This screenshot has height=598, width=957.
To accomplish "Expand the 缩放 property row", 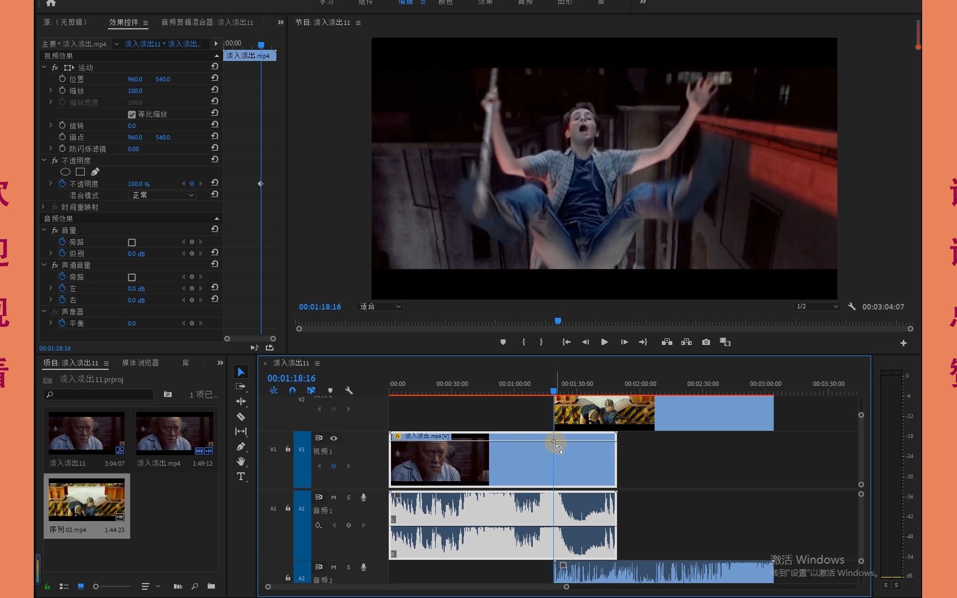I will (x=51, y=90).
